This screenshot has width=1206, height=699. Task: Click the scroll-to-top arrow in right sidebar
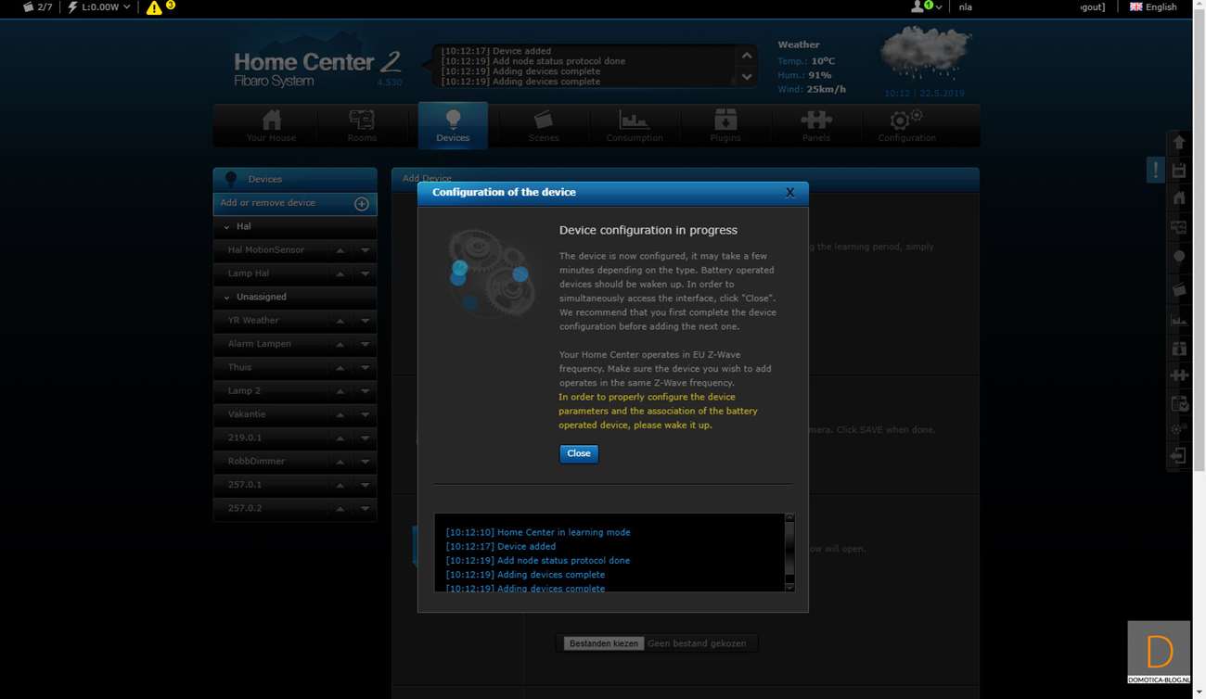point(1179,143)
